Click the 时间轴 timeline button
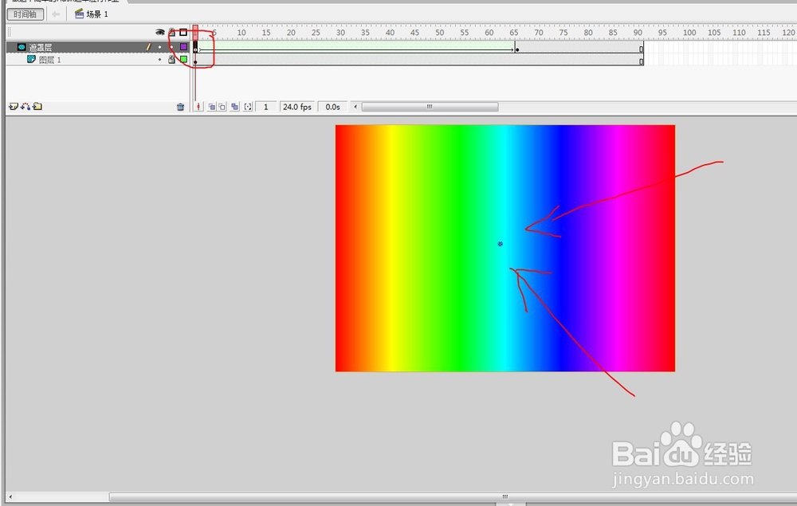The width and height of the screenshot is (797, 506). point(25,14)
